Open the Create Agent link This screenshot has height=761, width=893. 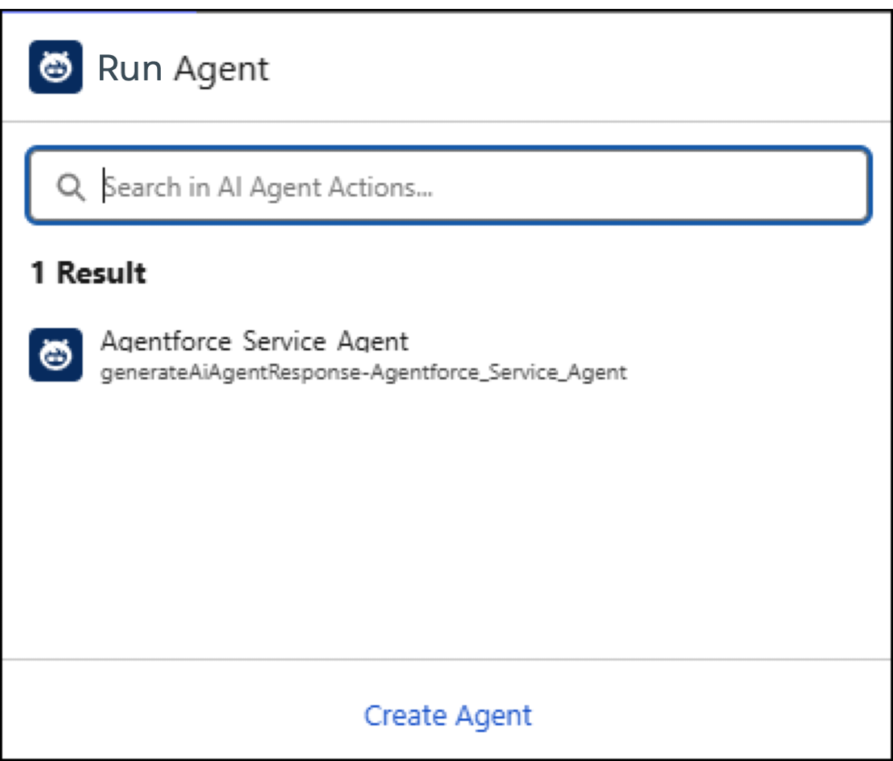(448, 715)
